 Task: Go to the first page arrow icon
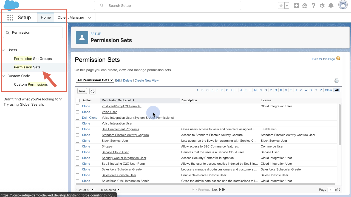tap(193, 190)
